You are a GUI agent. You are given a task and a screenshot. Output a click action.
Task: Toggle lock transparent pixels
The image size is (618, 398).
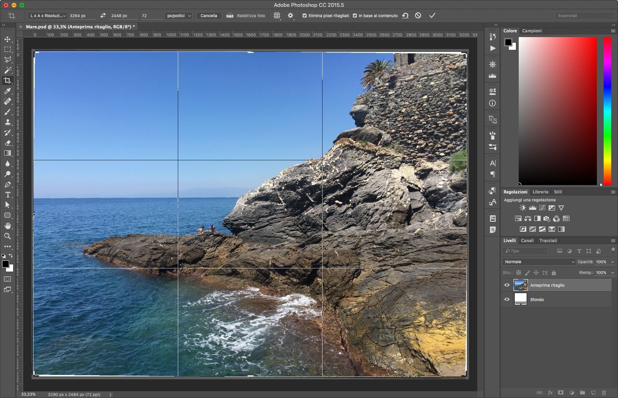518,273
